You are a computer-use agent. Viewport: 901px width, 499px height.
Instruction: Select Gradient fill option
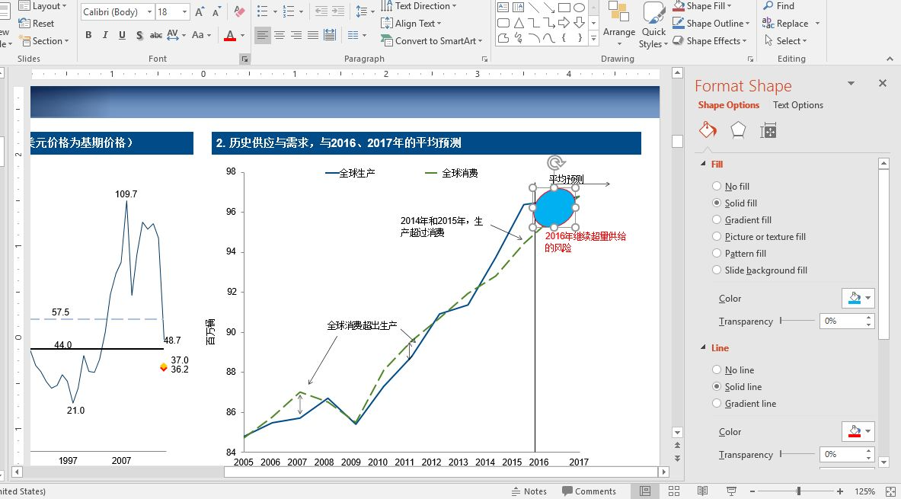pos(742,219)
